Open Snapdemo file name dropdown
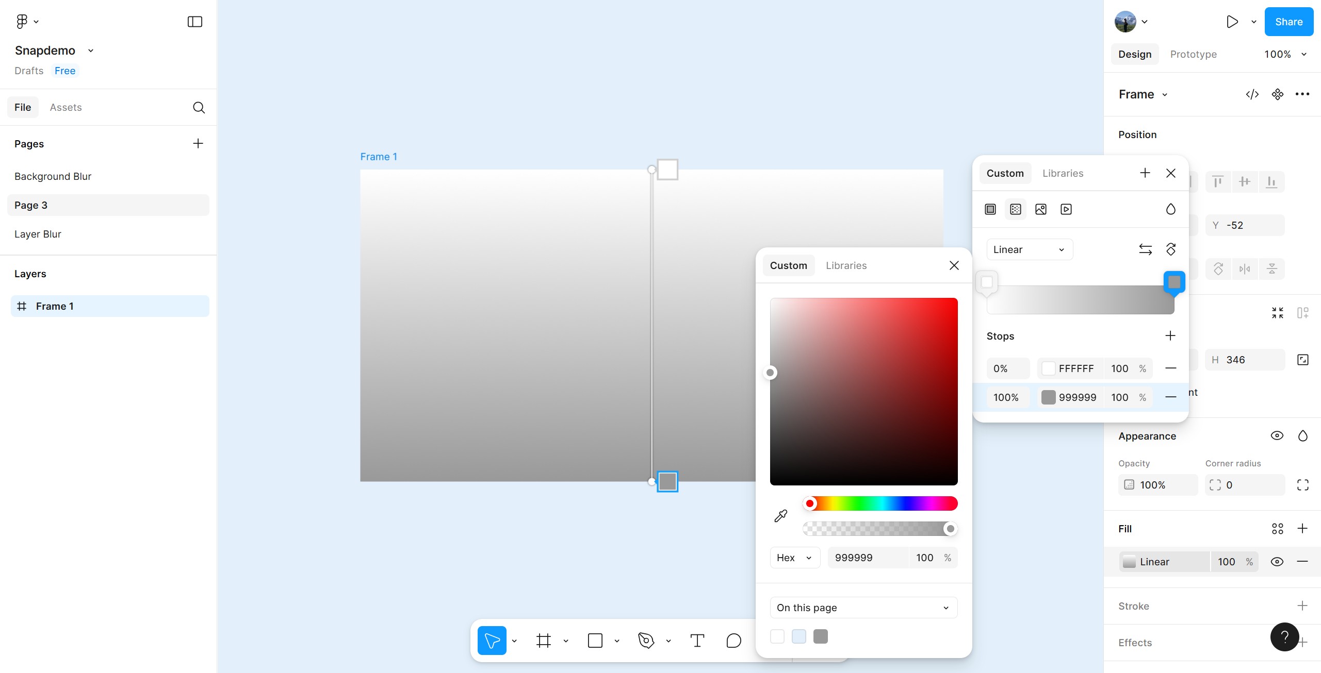Screen dimensions: 1321x673 point(91,51)
